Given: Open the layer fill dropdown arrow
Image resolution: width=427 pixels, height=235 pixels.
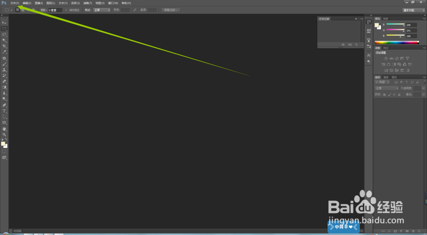Looking at the screenshot, I should point(424,95).
